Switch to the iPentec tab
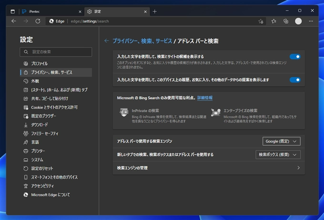 (51, 11)
